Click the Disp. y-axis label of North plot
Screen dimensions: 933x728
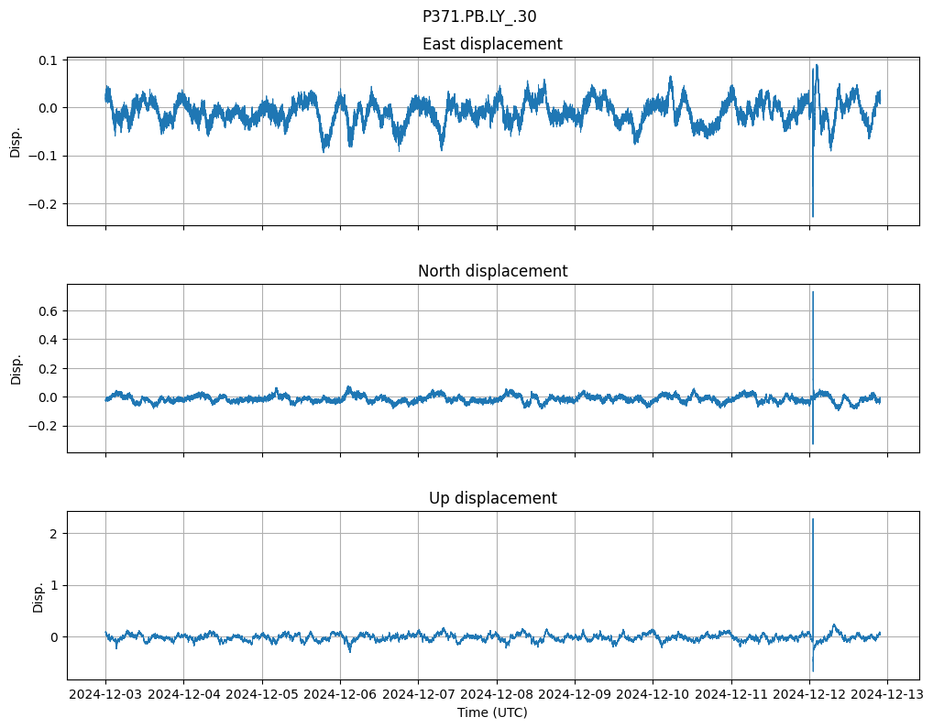click(x=15, y=368)
